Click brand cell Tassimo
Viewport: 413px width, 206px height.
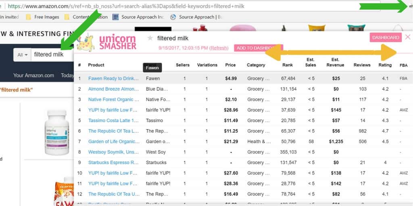point(154,120)
